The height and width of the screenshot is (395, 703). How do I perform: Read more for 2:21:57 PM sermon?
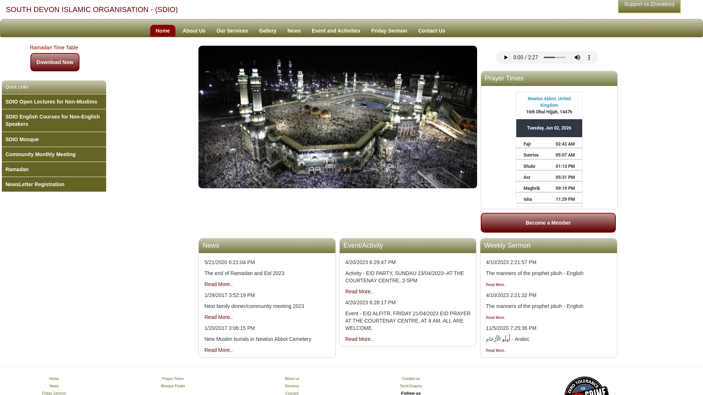point(496,285)
